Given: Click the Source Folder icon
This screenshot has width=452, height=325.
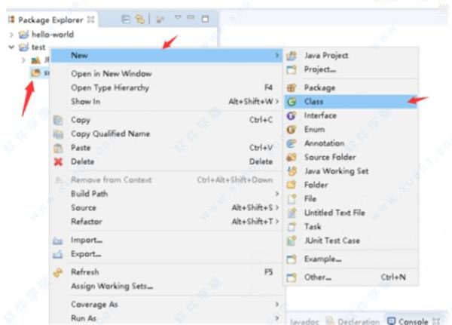Looking at the screenshot, I should (x=292, y=157).
